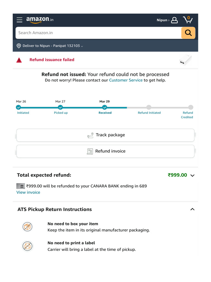This screenshot has width=211, height=282.
Task: Open the Nipun account profile icon
Action: [174, 20]
